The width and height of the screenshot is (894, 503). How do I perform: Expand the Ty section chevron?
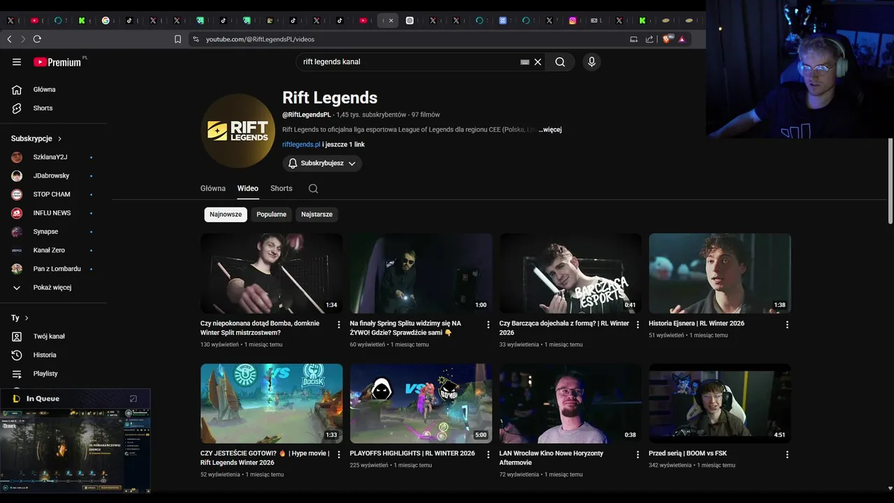tap(27, 318)
